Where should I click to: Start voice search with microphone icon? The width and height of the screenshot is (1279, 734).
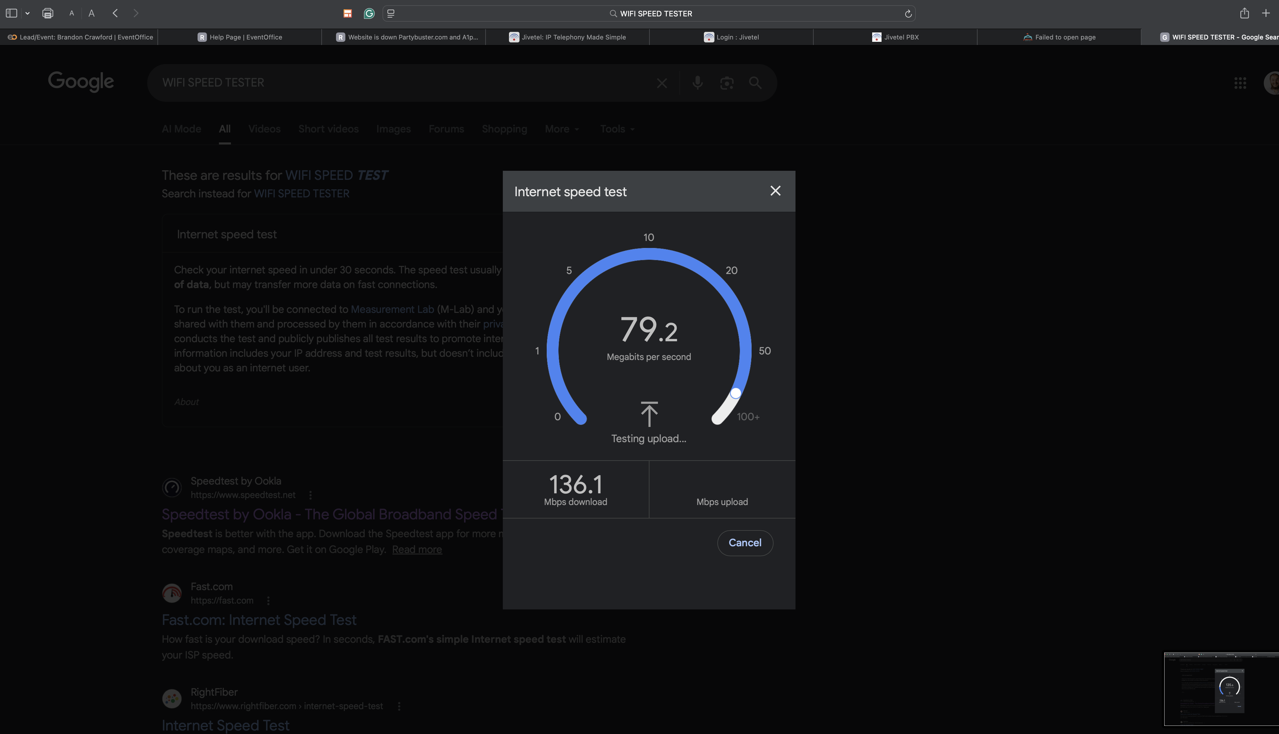(x=697, y=83)
